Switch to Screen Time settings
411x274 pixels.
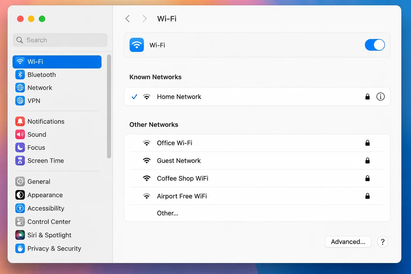click(57, 161)
